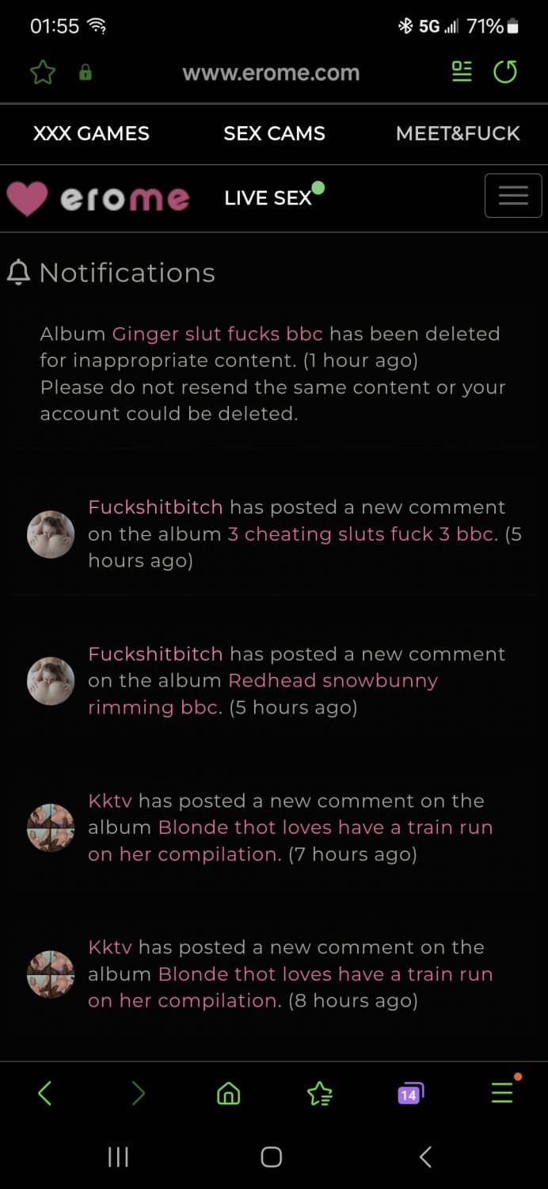
Task: Tap the www.erome.com address field
Action: 271,73
